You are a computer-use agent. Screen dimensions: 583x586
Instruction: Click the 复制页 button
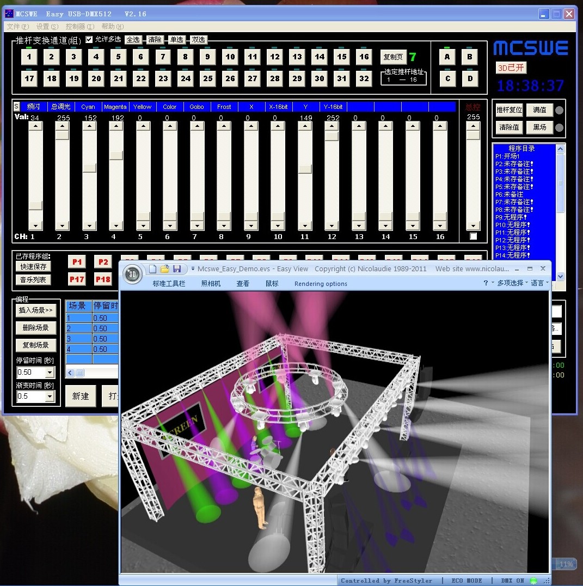(393, 57)
